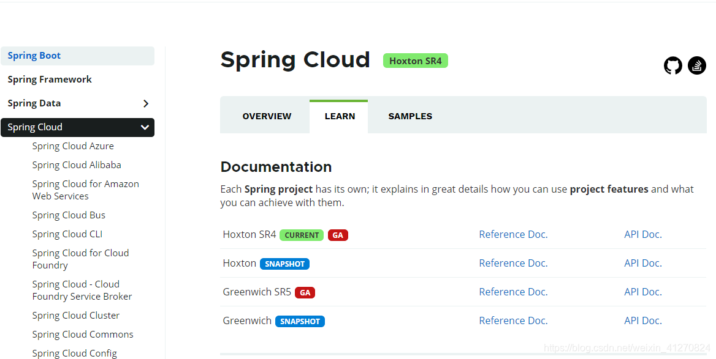The image size is (716, 359).
Task: Click the Spring Cloud page title
Action: point(295,60)
